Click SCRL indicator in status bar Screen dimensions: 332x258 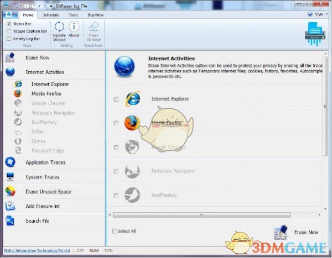[108, 251]
